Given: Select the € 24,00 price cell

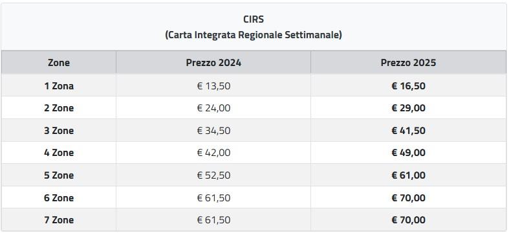Looking at the screenshot, I should pos(213,108).
